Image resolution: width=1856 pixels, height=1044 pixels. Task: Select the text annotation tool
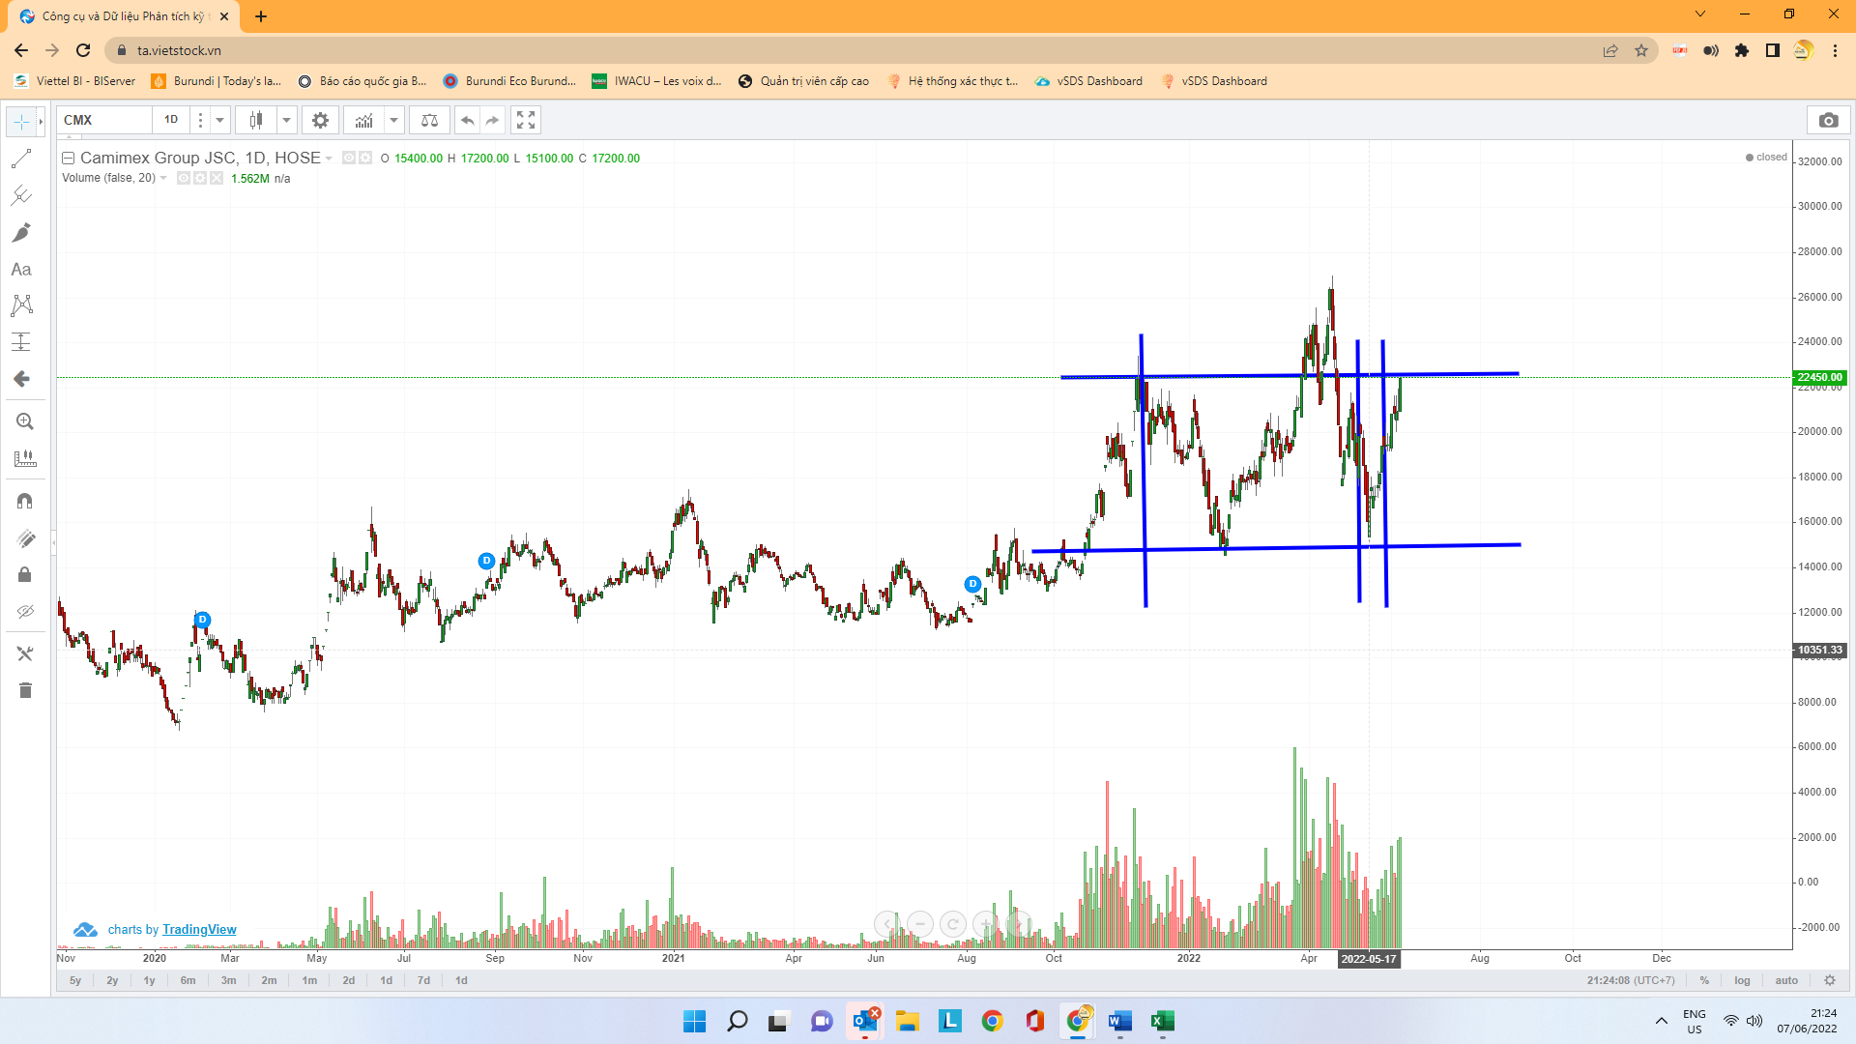coord(21,269)
